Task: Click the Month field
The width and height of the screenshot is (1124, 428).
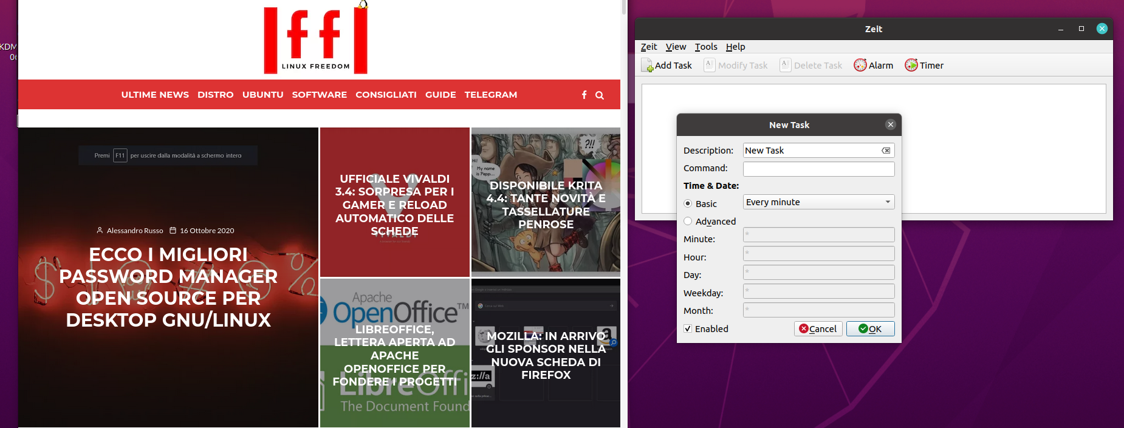Action: (x=818, y=310)
